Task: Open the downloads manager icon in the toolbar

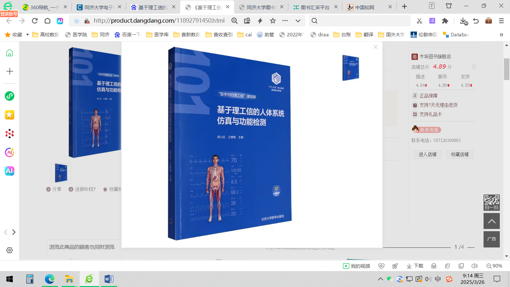Action: pyautogui.click(x=463, y=21)
